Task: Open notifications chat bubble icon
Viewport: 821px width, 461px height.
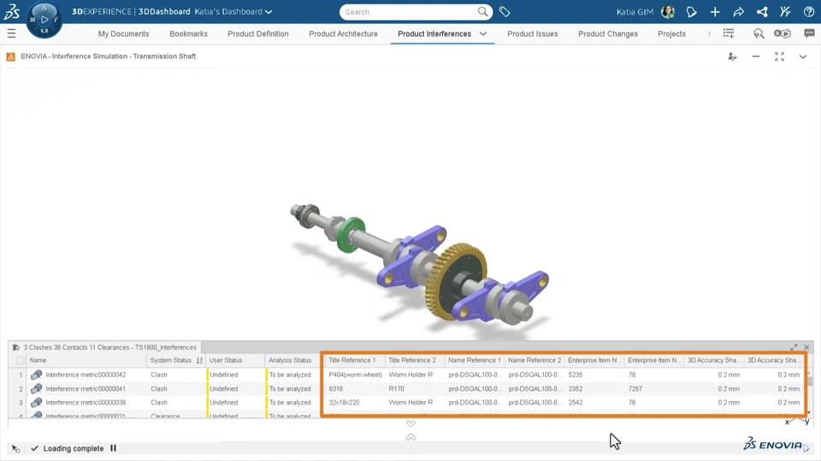Action: (x=691, y=11)
